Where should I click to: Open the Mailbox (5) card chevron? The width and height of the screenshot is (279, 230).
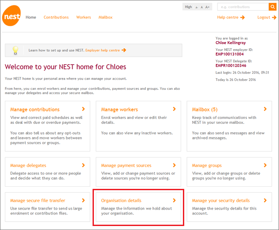[265, 109]
